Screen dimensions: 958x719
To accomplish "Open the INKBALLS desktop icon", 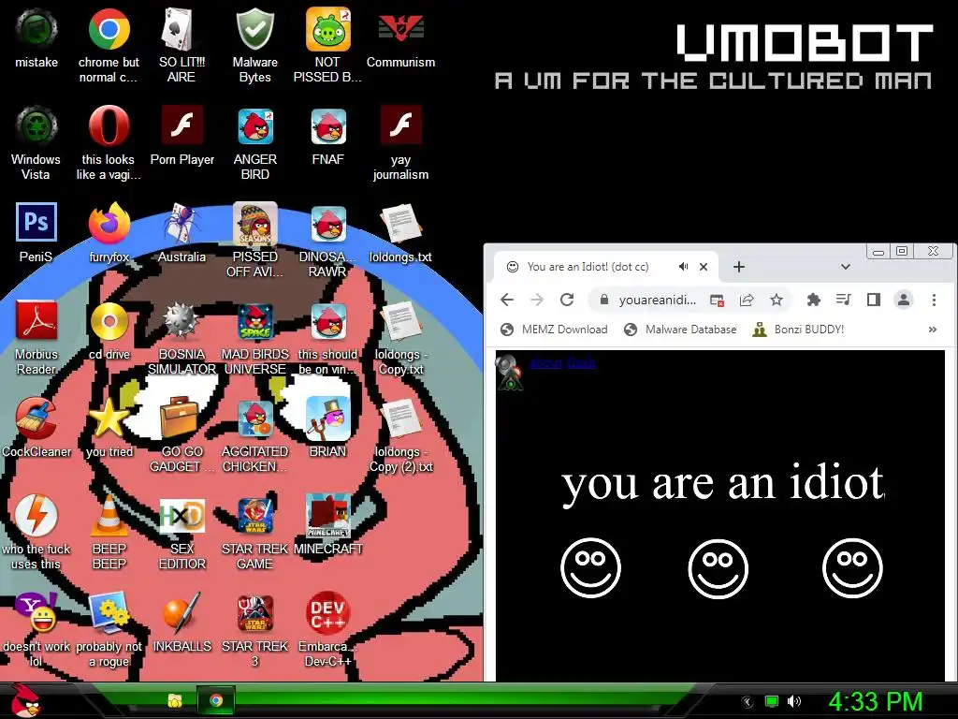I will point(181,613).
